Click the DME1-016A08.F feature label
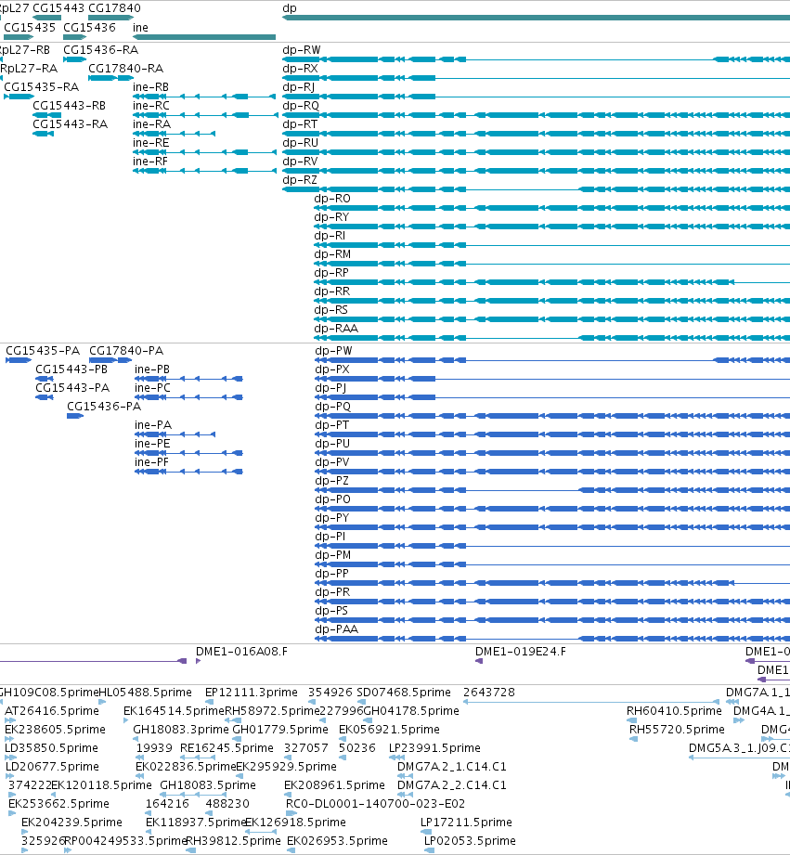This screenshot has width=790, height=855. (x=241, y=651)
